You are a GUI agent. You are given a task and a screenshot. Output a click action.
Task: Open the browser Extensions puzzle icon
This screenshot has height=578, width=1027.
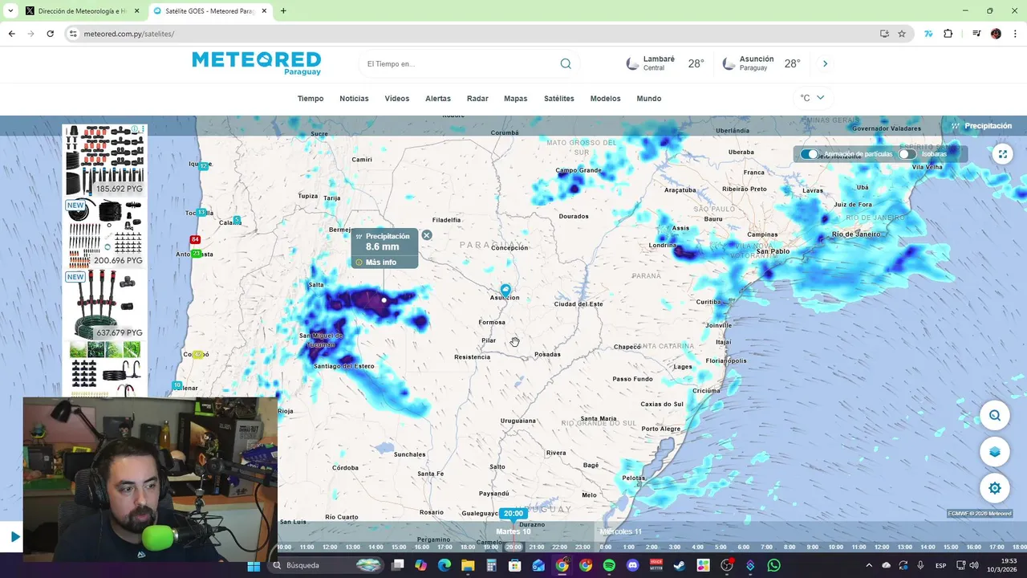[x=948, y=34]
